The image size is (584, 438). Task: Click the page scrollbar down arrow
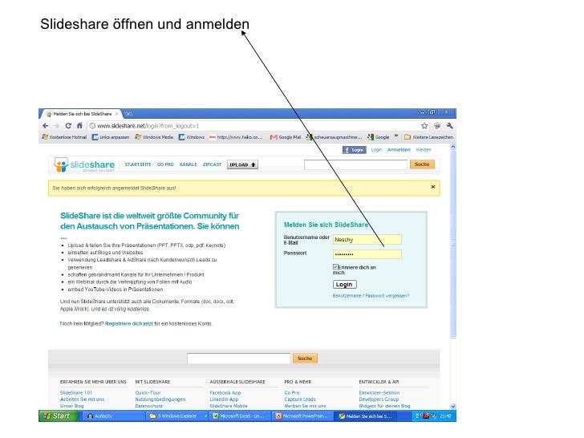point(453,407)
